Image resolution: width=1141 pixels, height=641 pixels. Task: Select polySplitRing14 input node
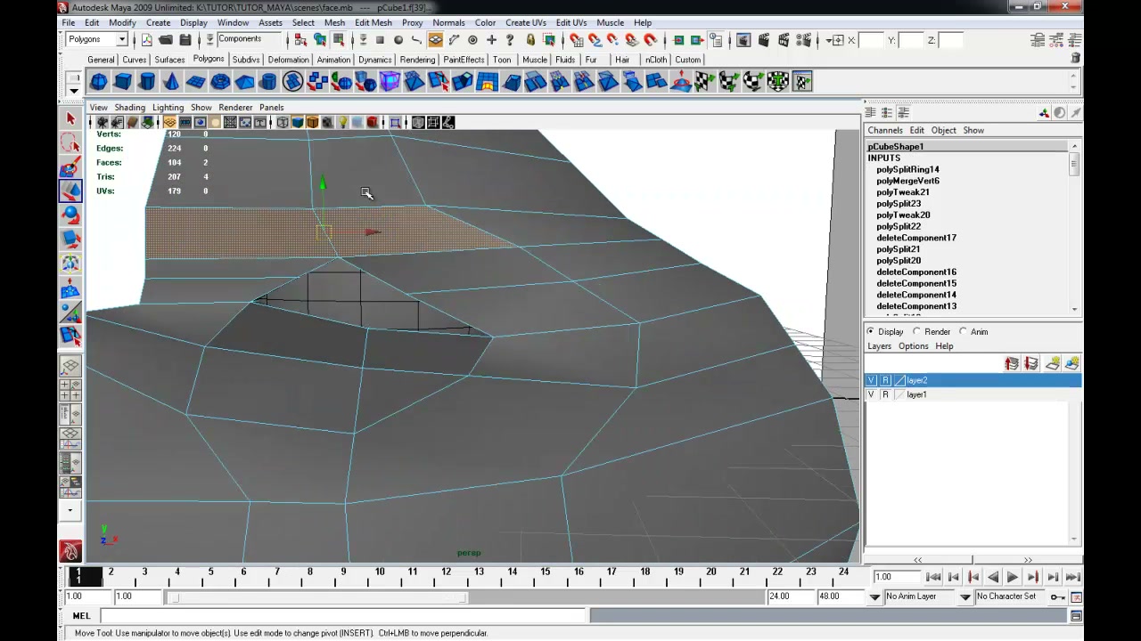pos(907,169)
